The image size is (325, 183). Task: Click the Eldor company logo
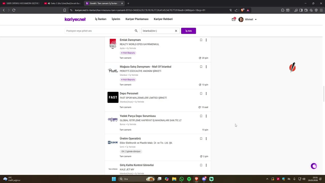point(113,142)
